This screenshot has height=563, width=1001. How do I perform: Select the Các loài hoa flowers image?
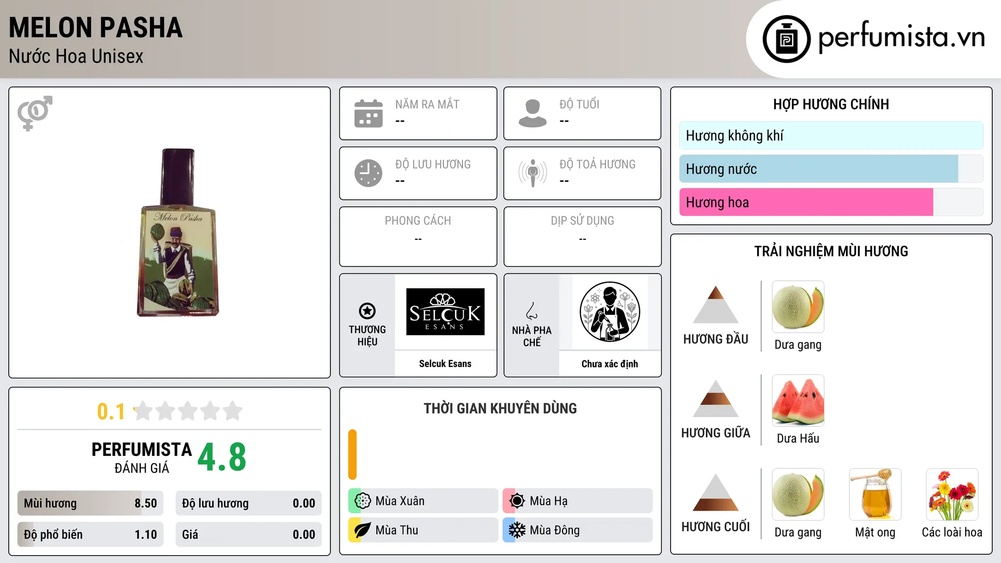pyautogui.click(x=952, y=495)
